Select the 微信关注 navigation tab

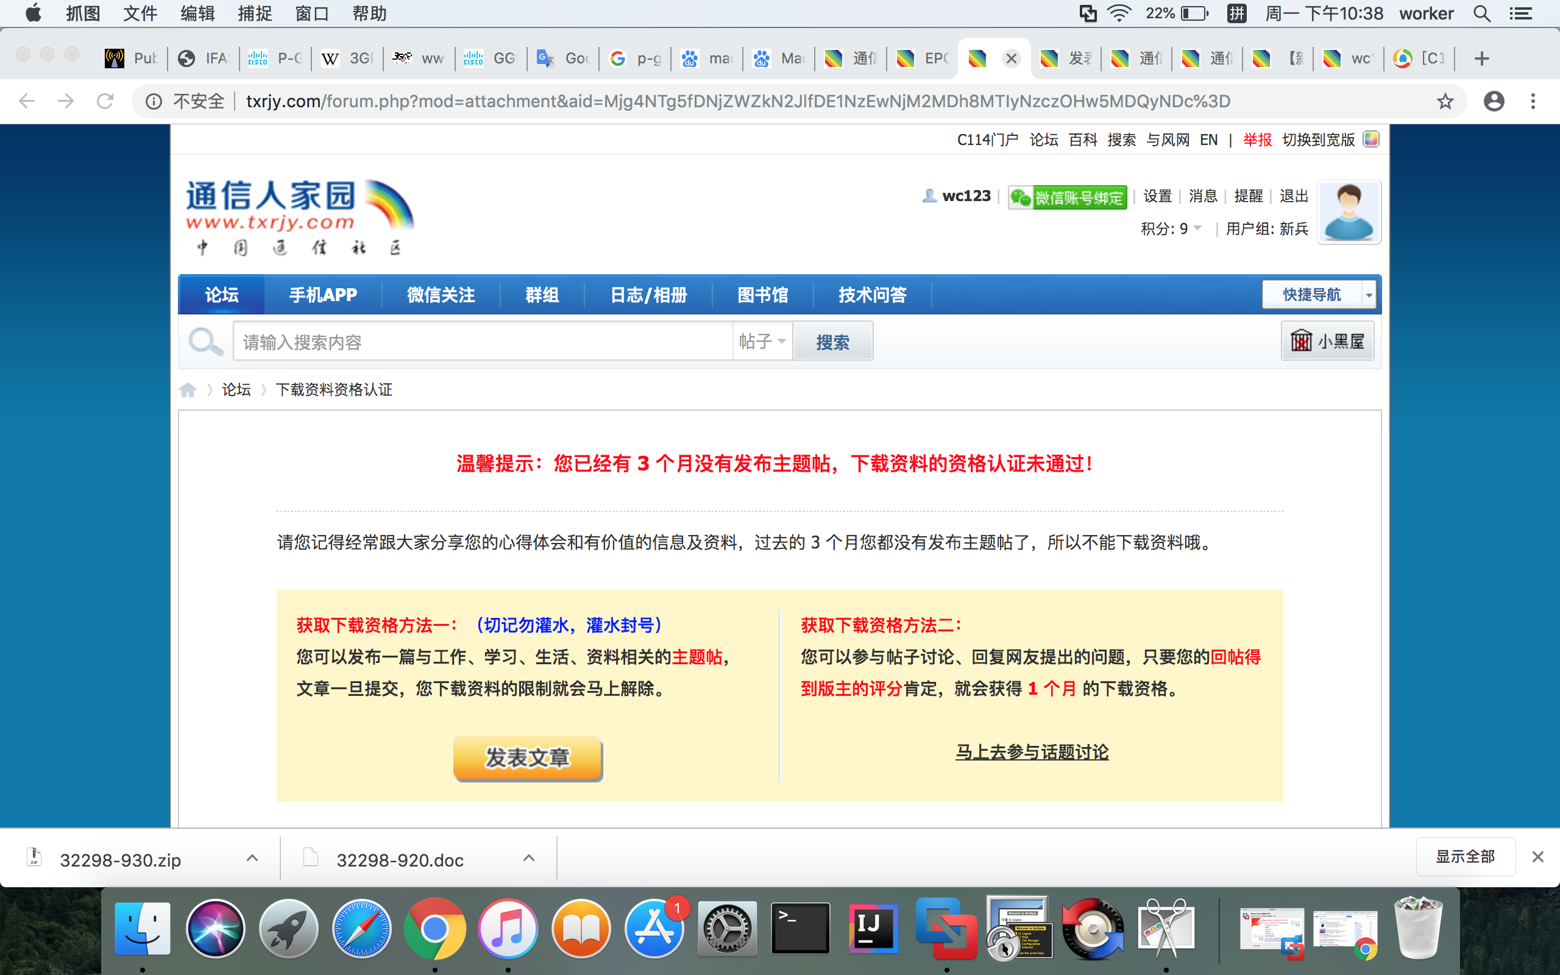tap(441, 295)
